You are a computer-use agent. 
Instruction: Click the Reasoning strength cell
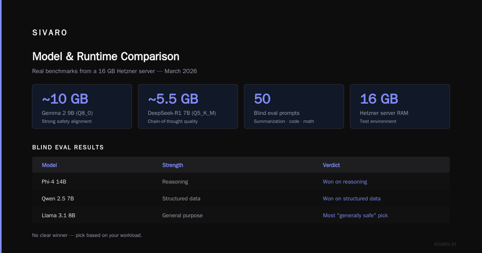[x=175, y=182]
